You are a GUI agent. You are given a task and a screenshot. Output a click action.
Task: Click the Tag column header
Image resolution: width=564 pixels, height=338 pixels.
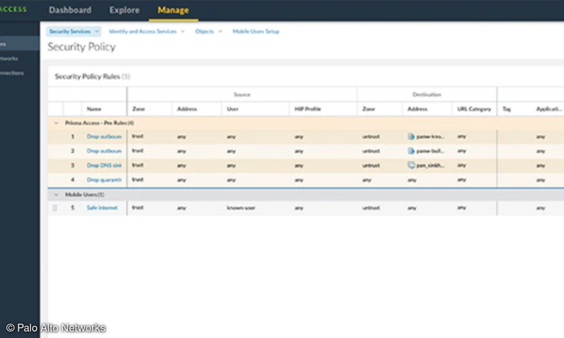(x=507, y=109)
